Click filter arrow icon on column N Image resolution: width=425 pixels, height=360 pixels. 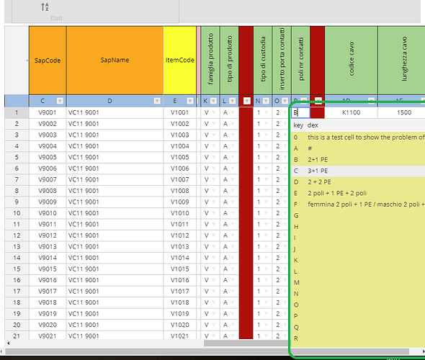click(x=266, y=101)
